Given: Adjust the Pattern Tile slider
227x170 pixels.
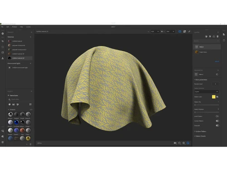Looking at the screenshot, I should pos(207,105).
